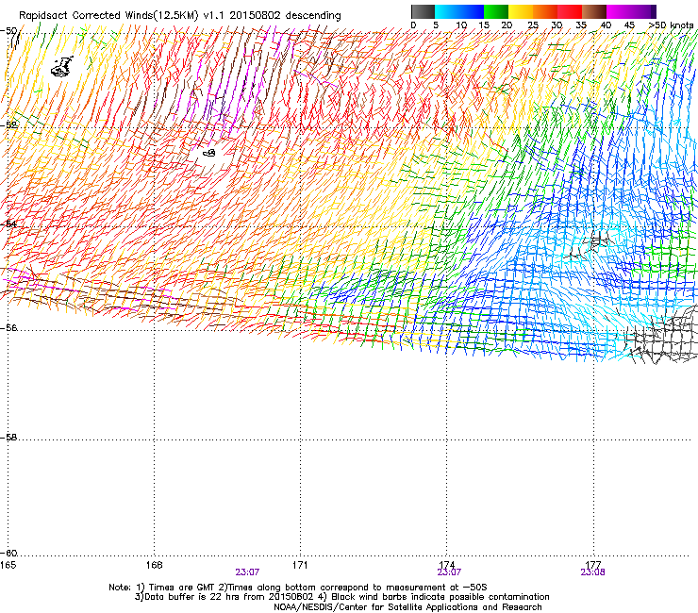Click the -60 latitude axis label
Viewport: 698px width, 613px height.
pos(8,554)
